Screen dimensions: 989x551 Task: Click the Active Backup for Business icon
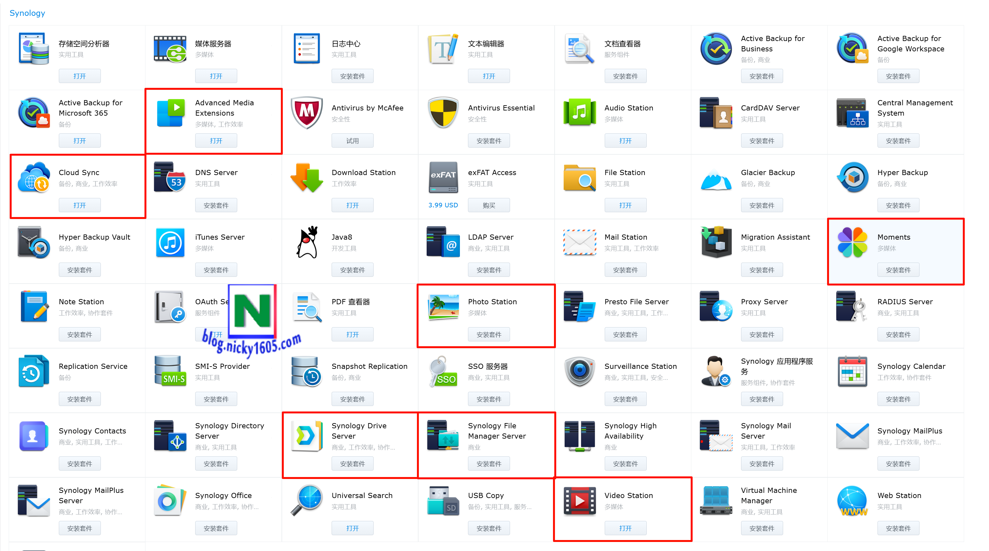coord(716,49)
